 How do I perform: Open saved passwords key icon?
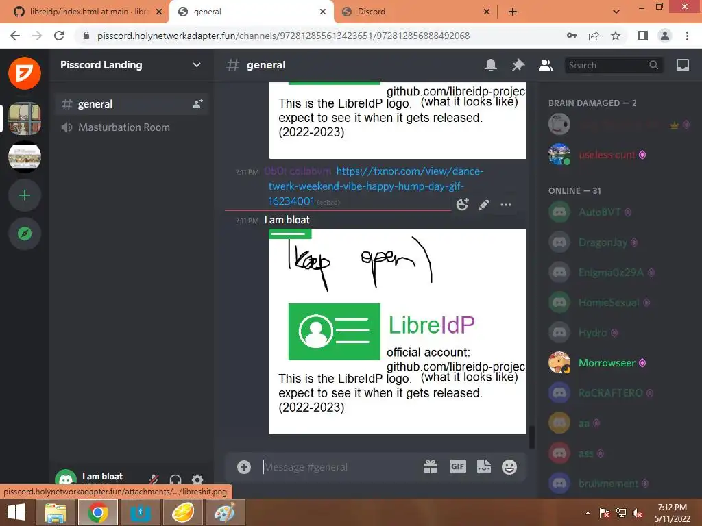[572, 36]
